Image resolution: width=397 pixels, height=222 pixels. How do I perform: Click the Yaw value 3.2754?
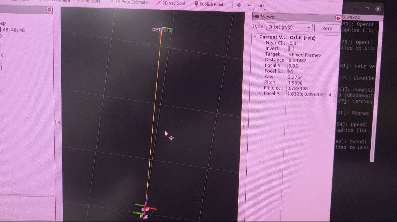point(295,77)
